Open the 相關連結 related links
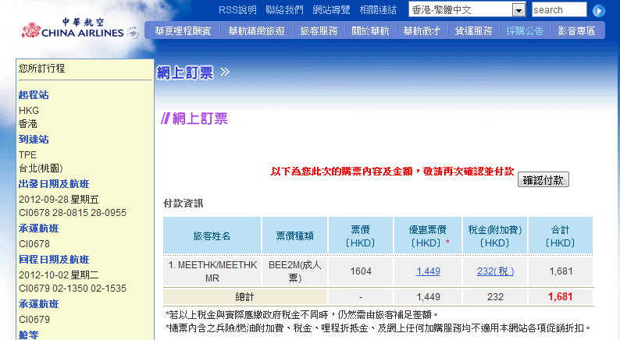Image resolution: width=620 pixels, height=340 pixels. point(379,10)
